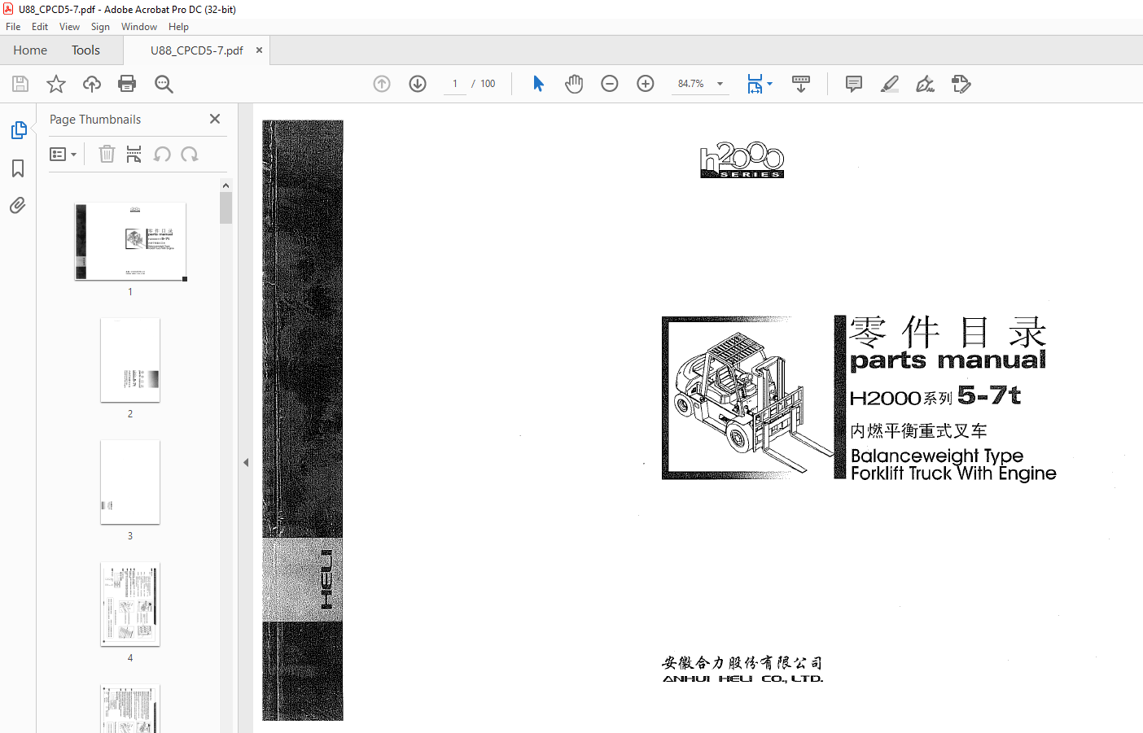Screen dimensions: 1143x733
Task: Select page 1 thumbnail
Action: (130, 242)
